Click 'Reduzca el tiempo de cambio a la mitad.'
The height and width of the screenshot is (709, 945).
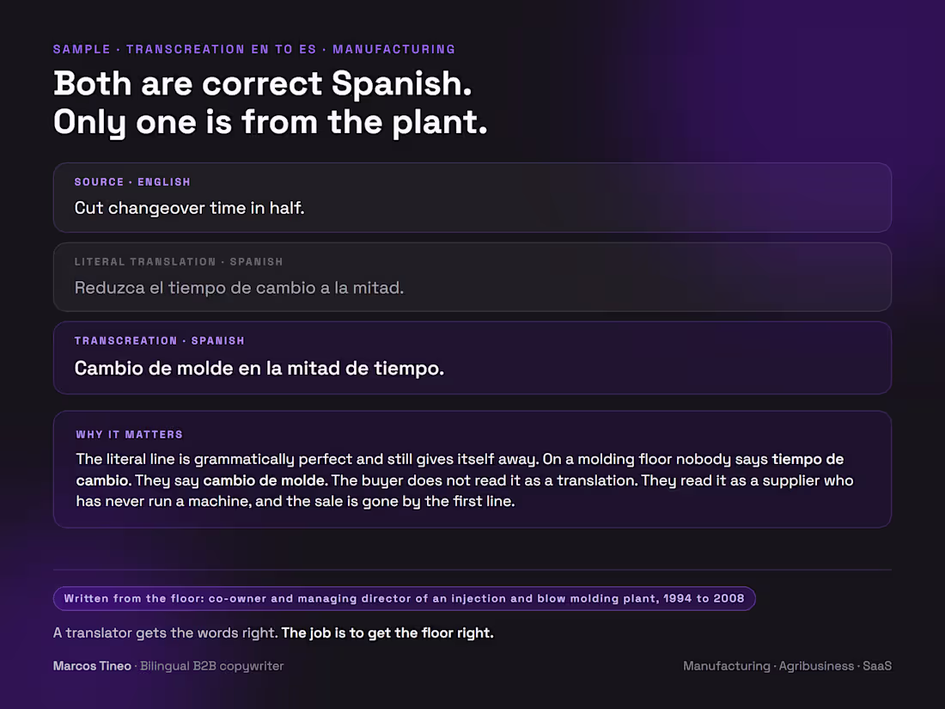[x=239, y=288]
